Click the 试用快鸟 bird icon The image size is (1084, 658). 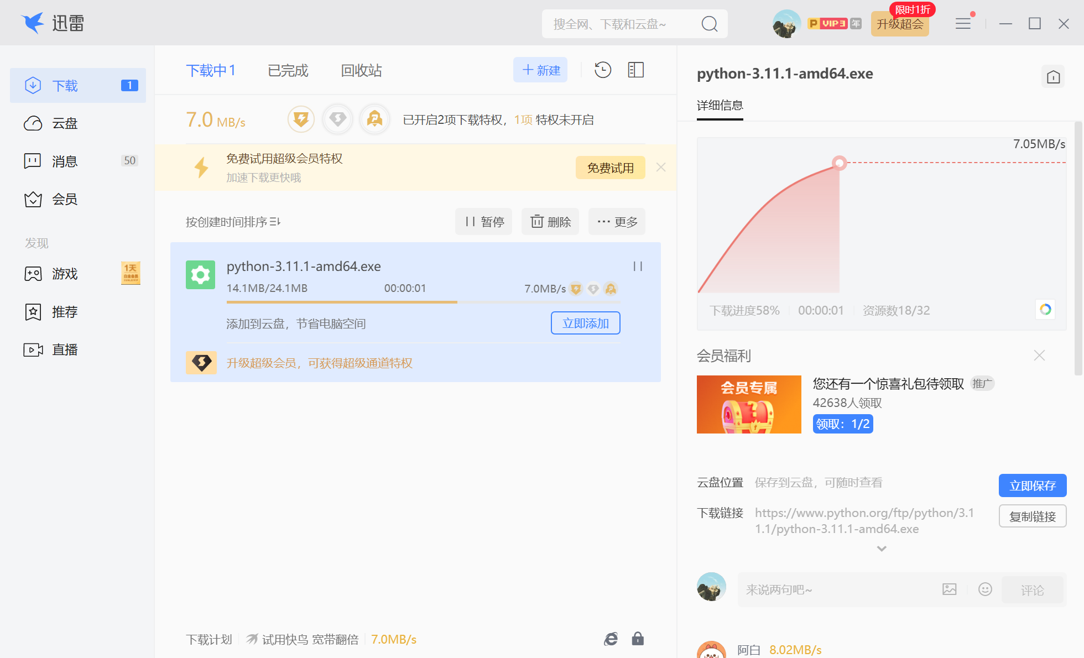tap(252, 639)
